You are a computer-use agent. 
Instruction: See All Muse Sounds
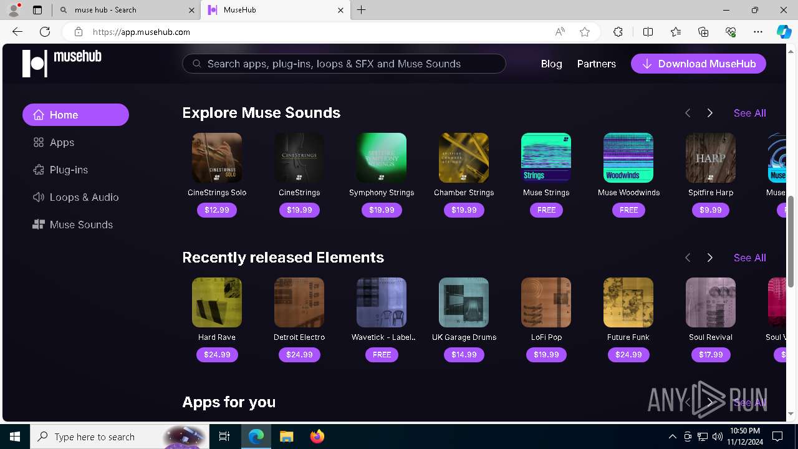(x=750, y=113)
